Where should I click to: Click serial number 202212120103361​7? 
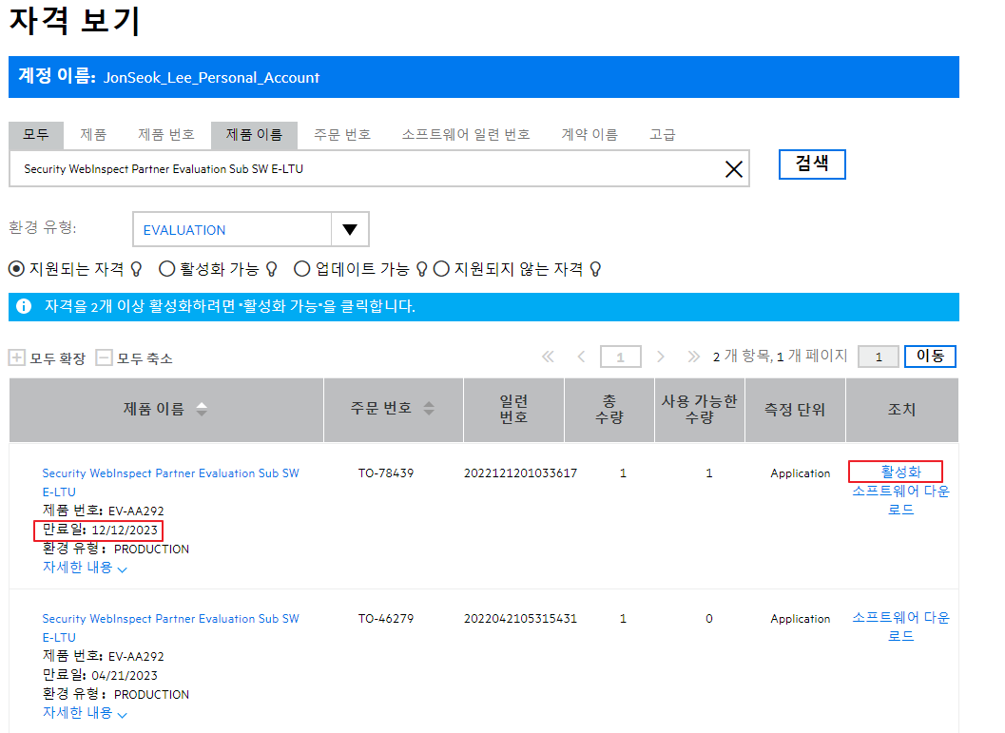(520, 473)
